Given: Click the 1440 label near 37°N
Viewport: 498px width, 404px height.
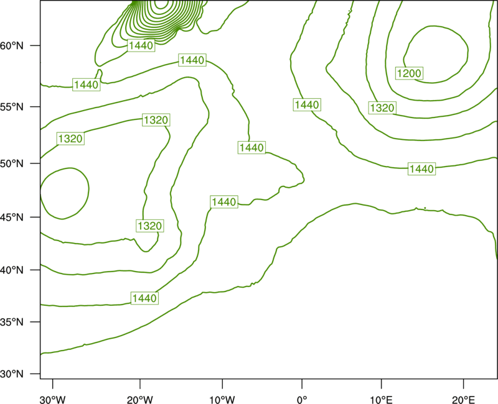Looking at the screenshot, I should [144, 298].
